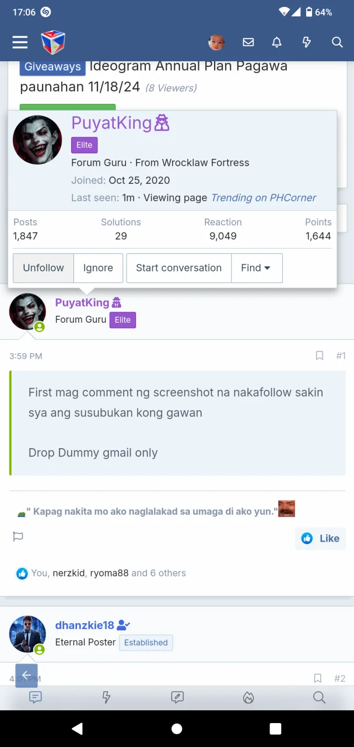
Task: Open dhanzkie18 profile link
Action: coord(85,625)
